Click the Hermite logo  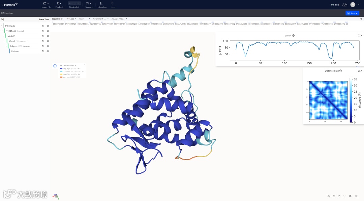(11, 5)
